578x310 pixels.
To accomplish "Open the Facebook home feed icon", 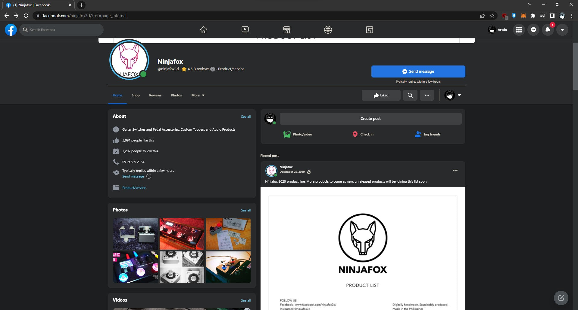I will (x=203, y=29).
